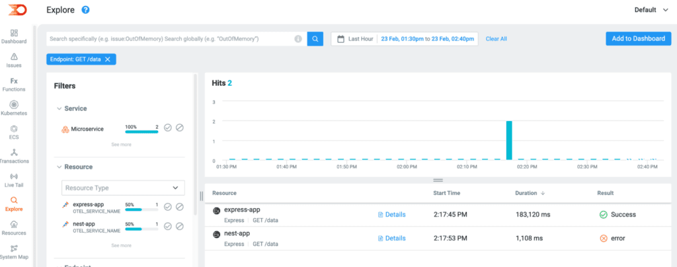This screenshot has height=267, width=677.
Task: Remove the Endpoint: GET /data filter chip
Action: pos(108,59)
